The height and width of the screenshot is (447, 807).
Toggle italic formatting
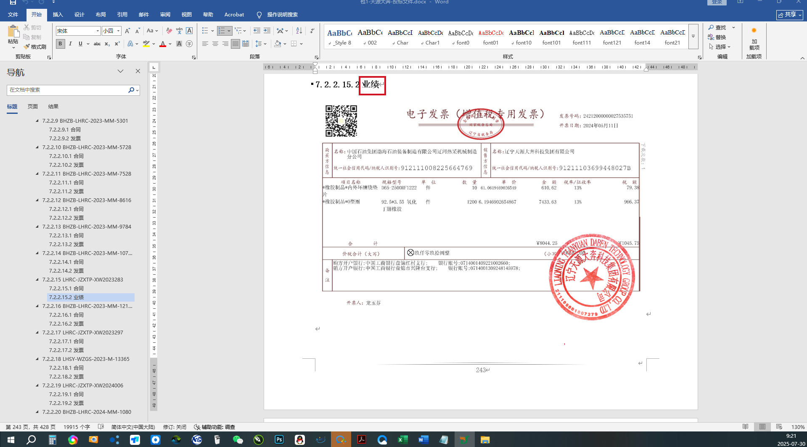[70, 44]
